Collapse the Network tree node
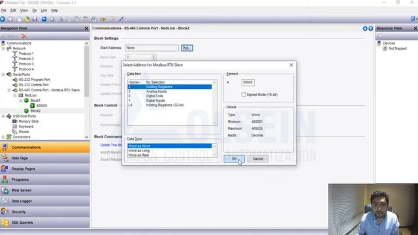This screenshot has width=418, height=235. (3, 48)
